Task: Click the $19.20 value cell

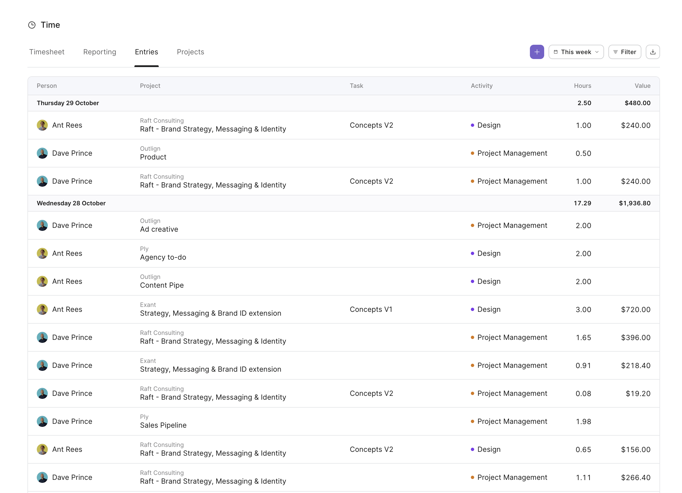Action: click(638, 394)
